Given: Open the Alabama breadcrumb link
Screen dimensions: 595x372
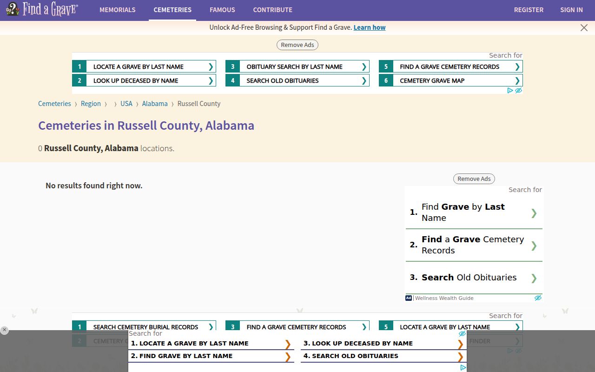Looking at the screenshot, I should pos(155,104).
